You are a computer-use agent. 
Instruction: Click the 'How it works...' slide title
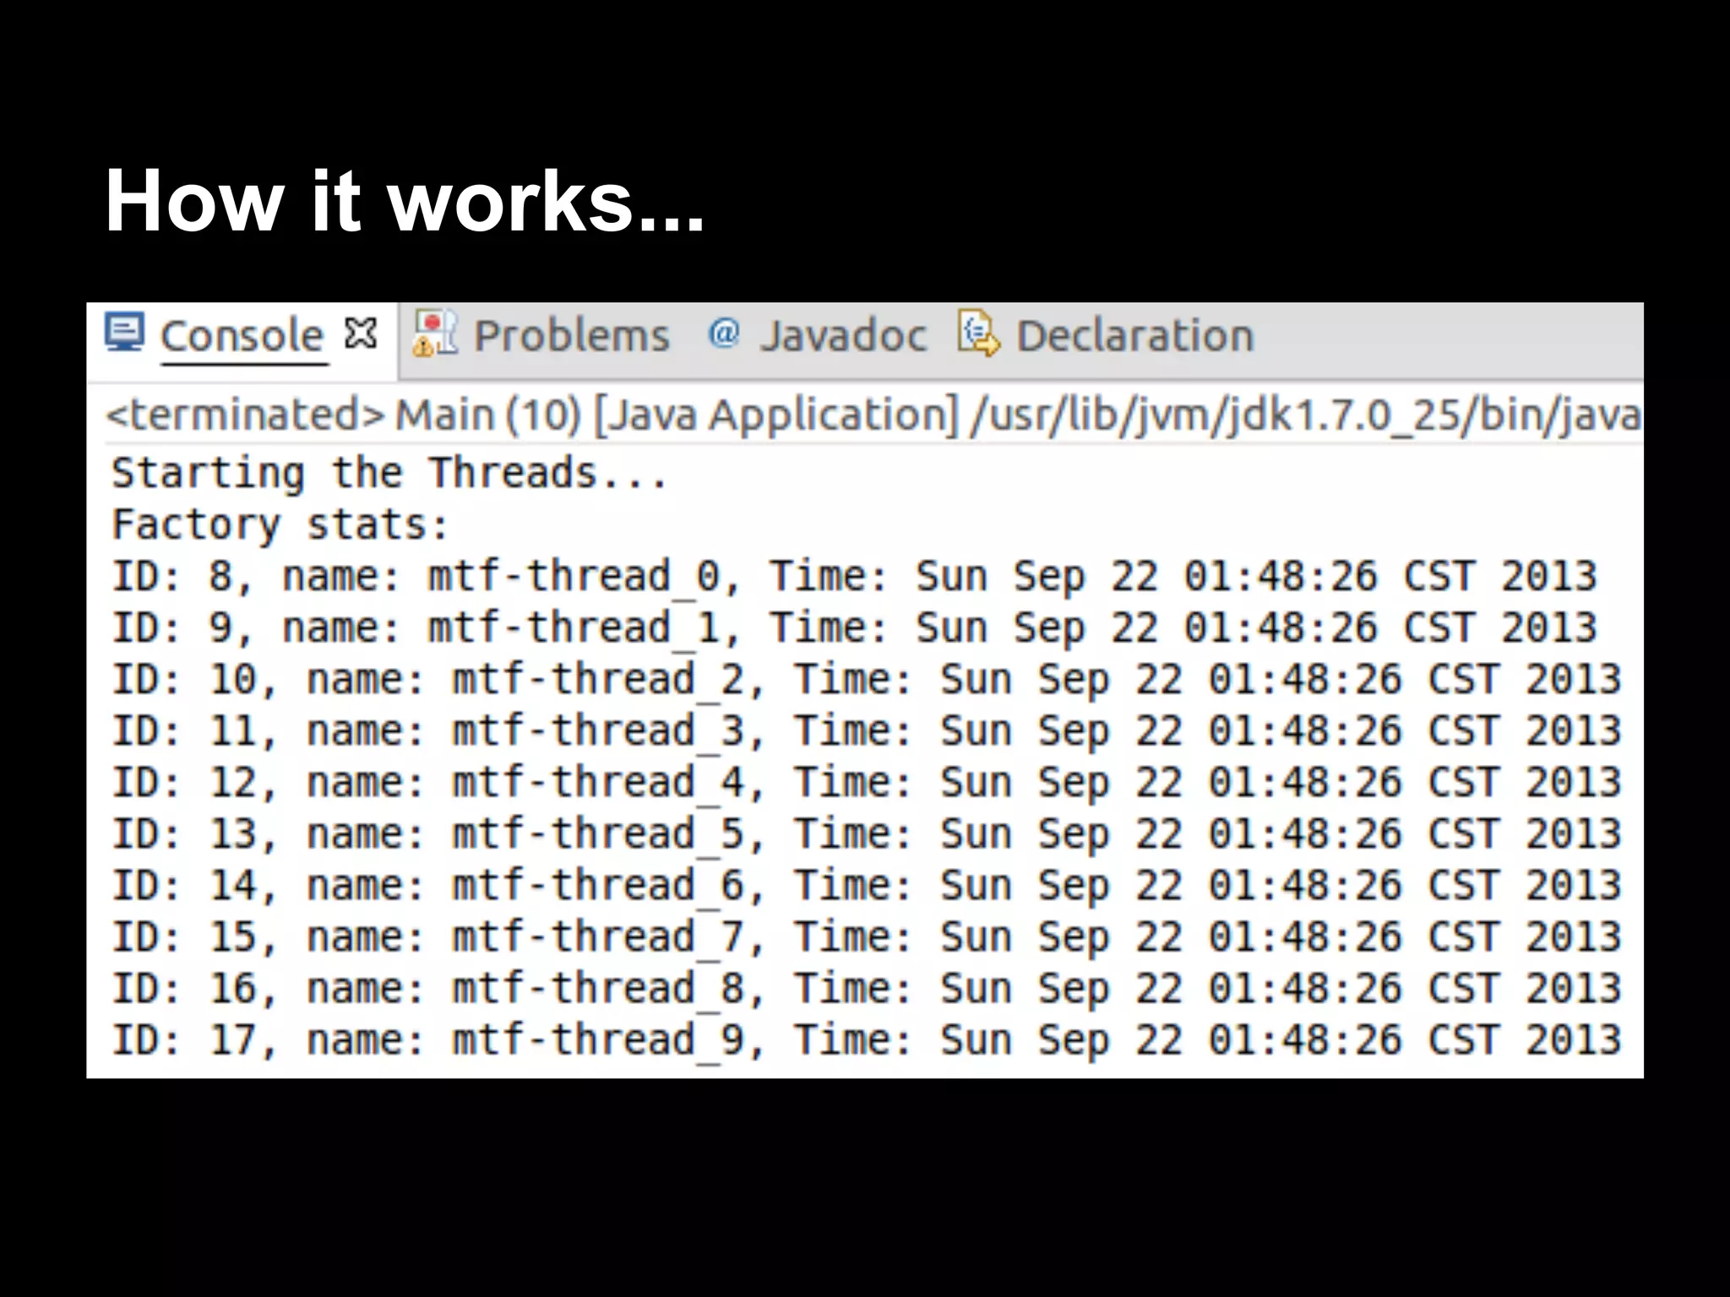pyautogui.click(x=404, y=202)
